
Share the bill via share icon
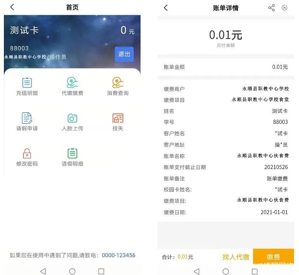[x=271, y=8]
